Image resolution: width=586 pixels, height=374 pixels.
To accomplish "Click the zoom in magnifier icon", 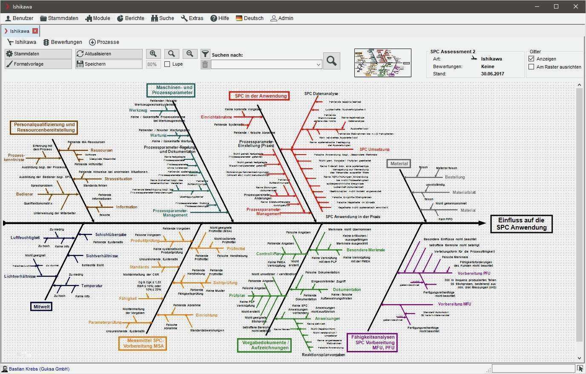I will click(153, 54).
